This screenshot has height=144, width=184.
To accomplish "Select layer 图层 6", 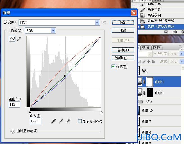I will [160, 132].
